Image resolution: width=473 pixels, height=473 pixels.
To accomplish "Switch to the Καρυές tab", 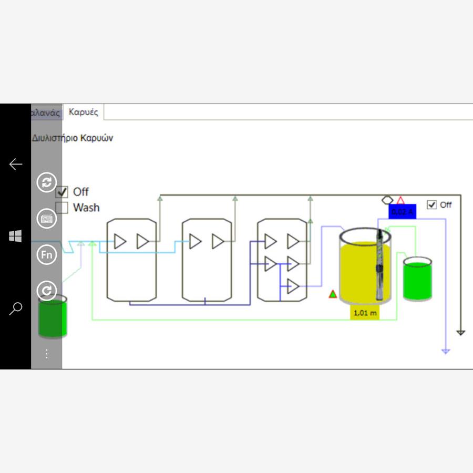I will (x=84, y=112).
